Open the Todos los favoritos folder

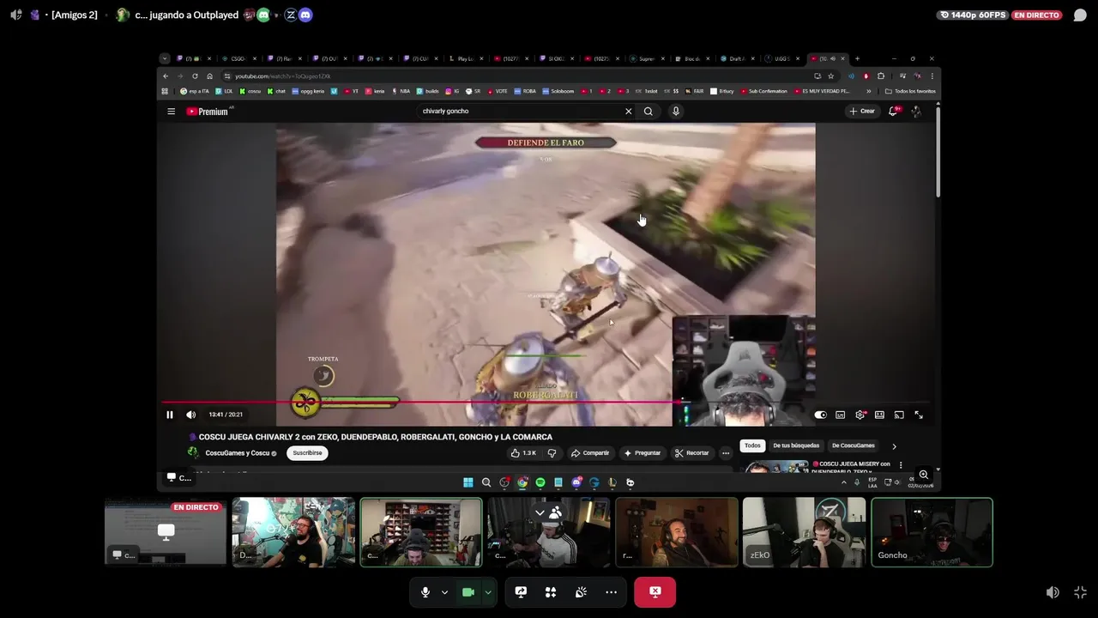pos(910,91)
